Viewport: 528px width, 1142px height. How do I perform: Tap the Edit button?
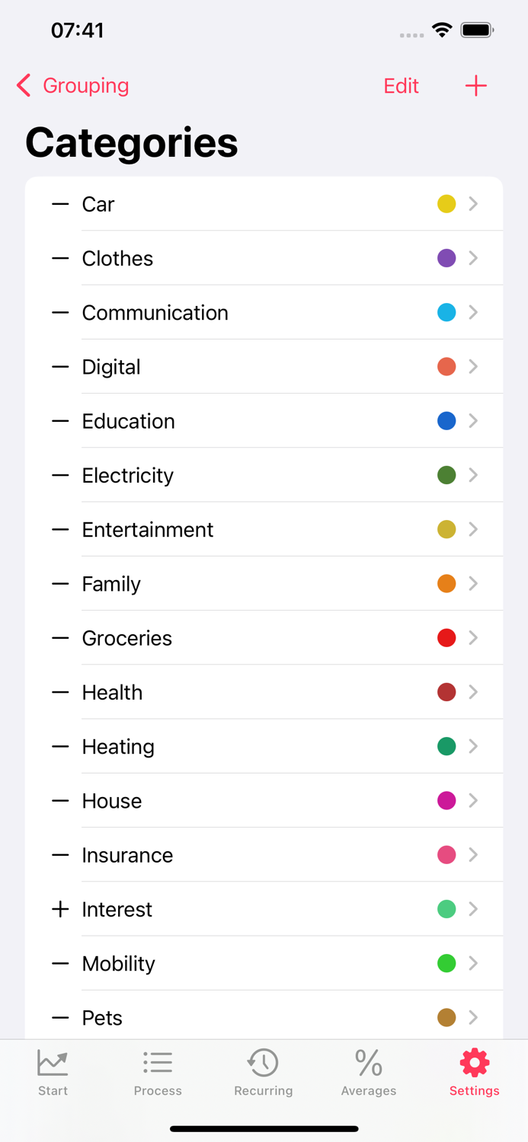pos(401,86)
